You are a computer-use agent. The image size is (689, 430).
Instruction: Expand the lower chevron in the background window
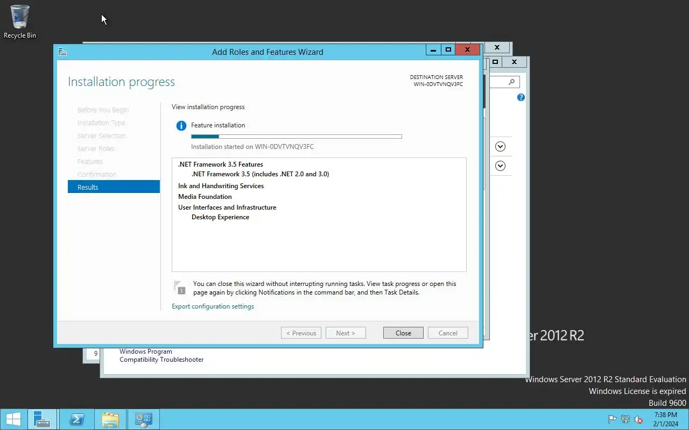click(500, 166)
